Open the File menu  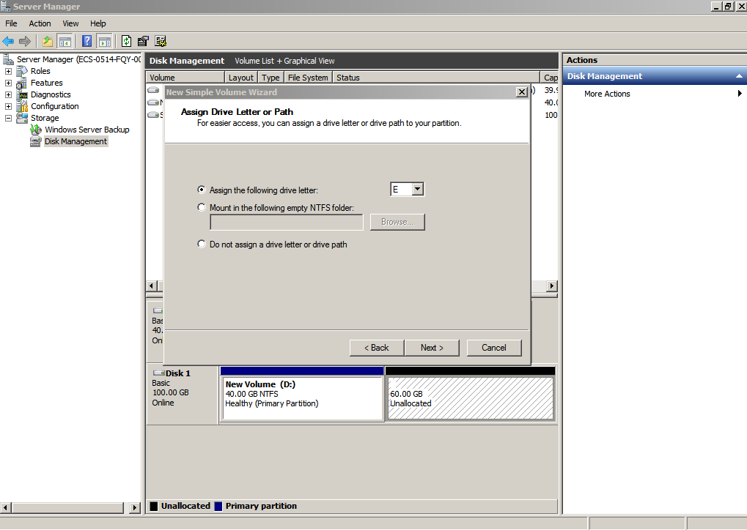11,23
